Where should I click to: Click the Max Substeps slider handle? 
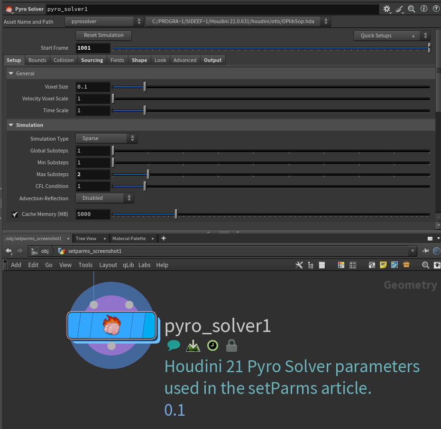point(148,174)
